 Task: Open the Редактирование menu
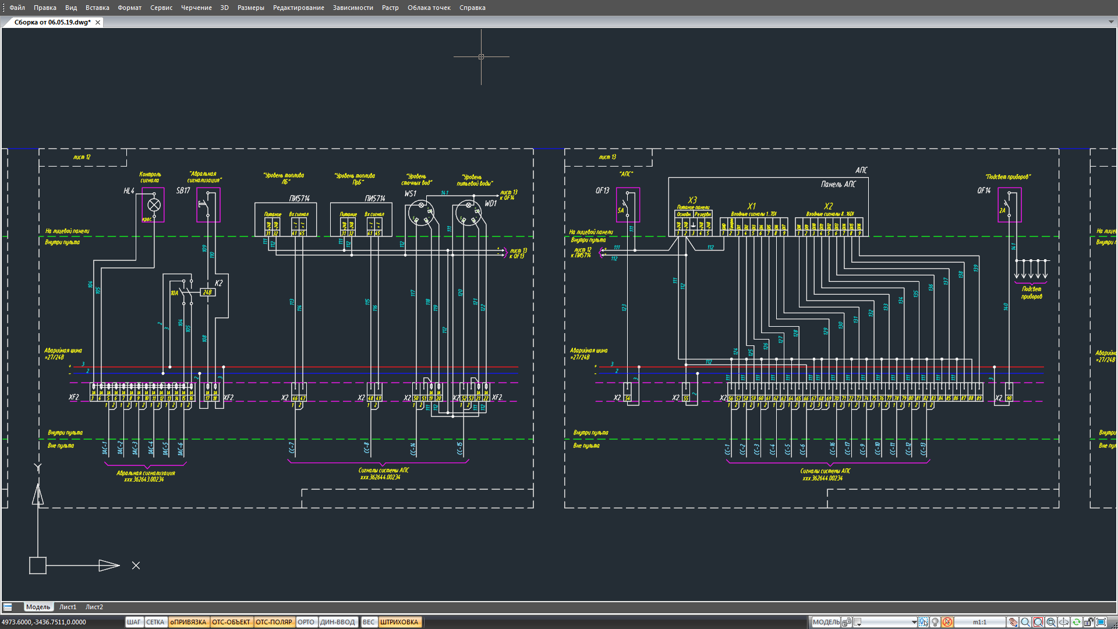click(299, 8)
